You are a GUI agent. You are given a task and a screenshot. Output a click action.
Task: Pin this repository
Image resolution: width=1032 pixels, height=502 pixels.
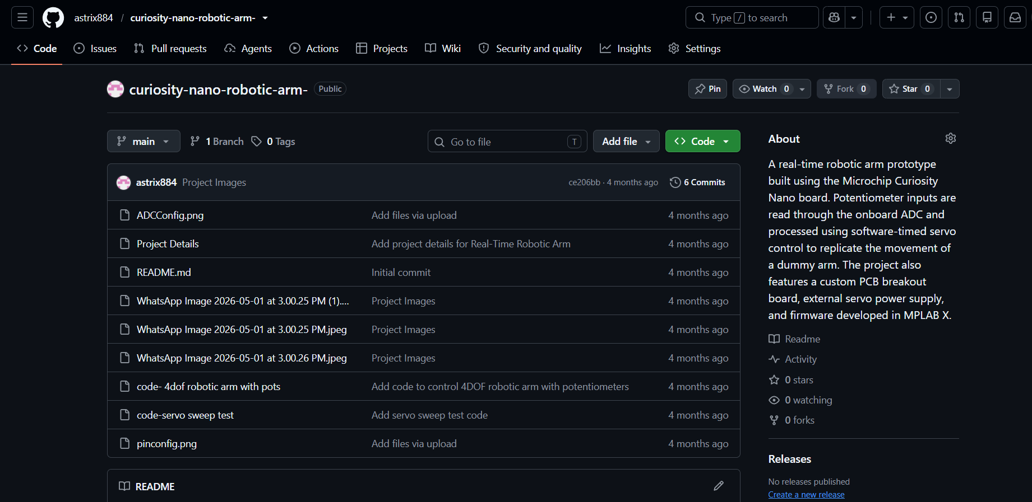click(x=707, y=89)
